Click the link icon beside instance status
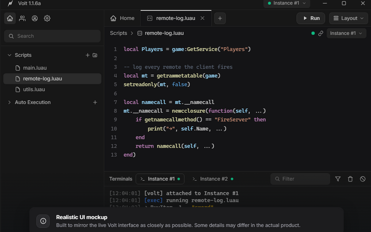Image resolution: width=371 pixels, height=232 pixels. coord(320,33)
